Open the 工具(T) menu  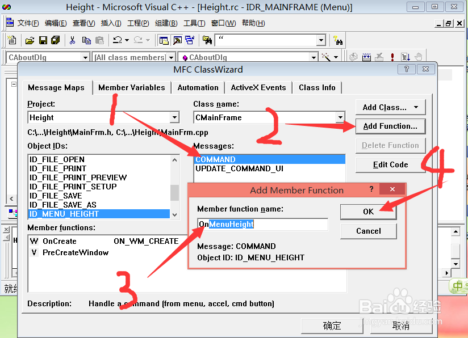pos(194,23)
